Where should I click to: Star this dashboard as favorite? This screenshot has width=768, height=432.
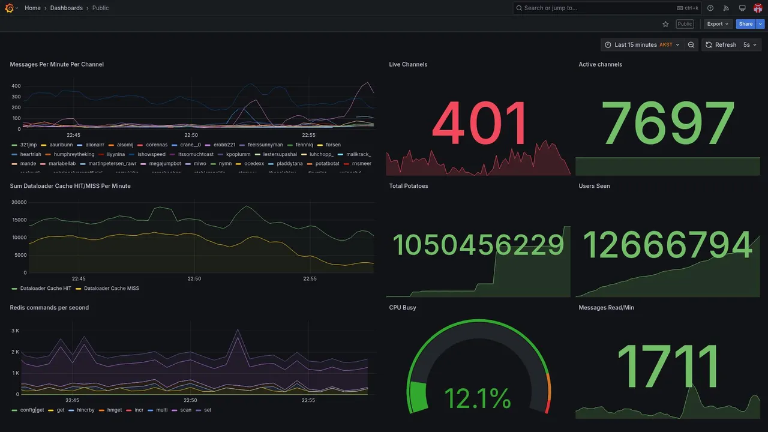pos(665,24)
